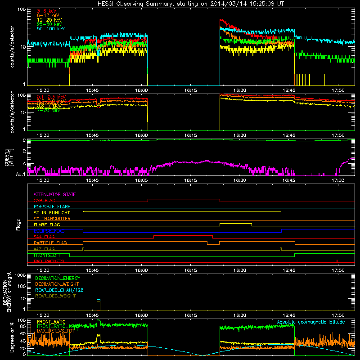Click the raised FLARE_FLAG step segment
This screenshot has width=360, height=360.
(x=235, y=223)
